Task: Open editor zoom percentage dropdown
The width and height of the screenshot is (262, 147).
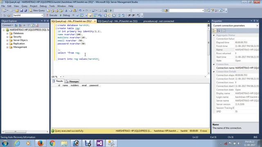Action: point(61,77)
